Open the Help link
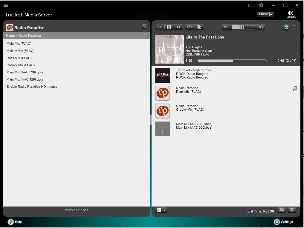Image resolution: width=304 pixels, height=228 pixels. pos(15,222)
